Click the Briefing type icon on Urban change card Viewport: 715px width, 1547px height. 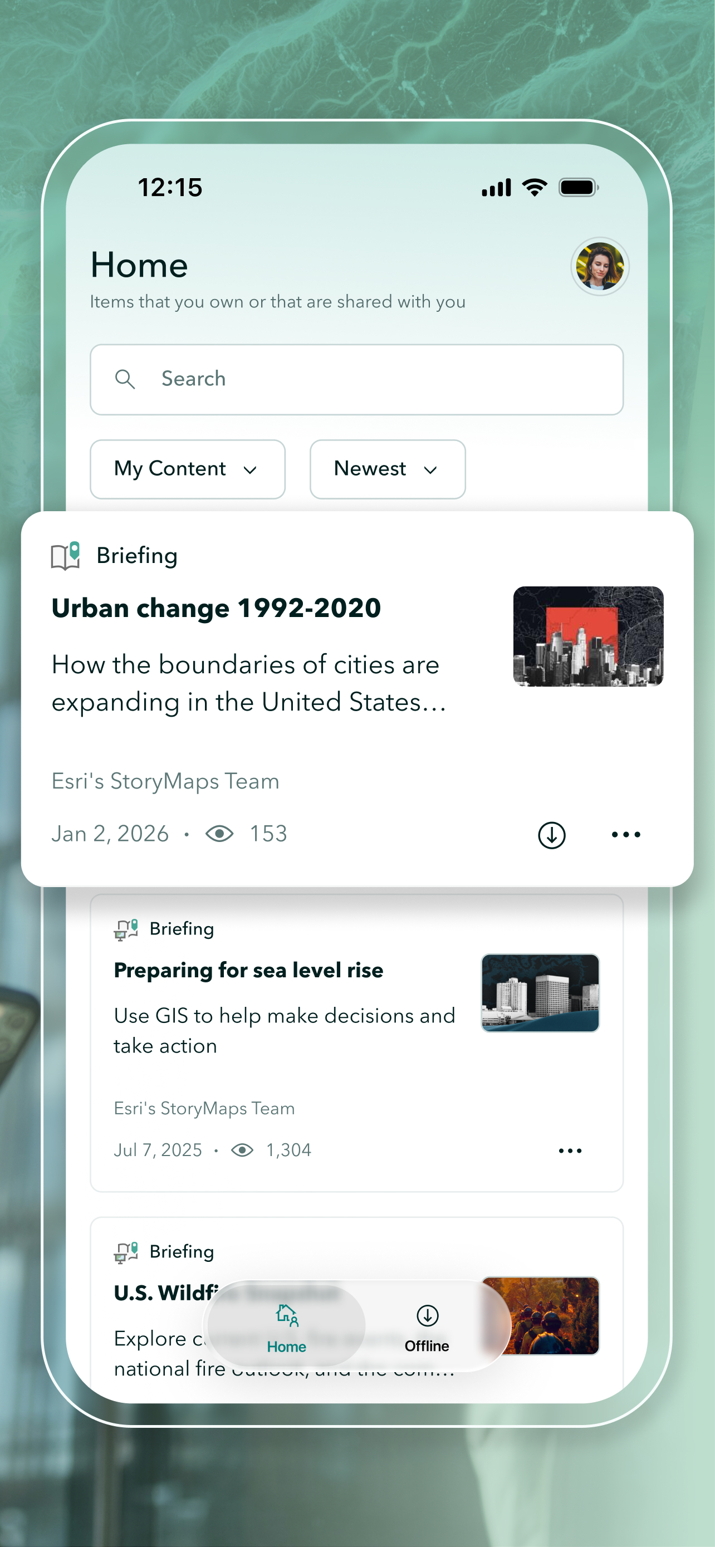66,556
